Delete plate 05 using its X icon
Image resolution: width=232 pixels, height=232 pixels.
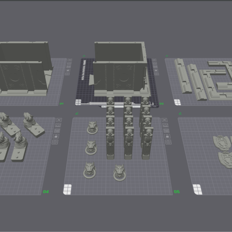[164, 120]
